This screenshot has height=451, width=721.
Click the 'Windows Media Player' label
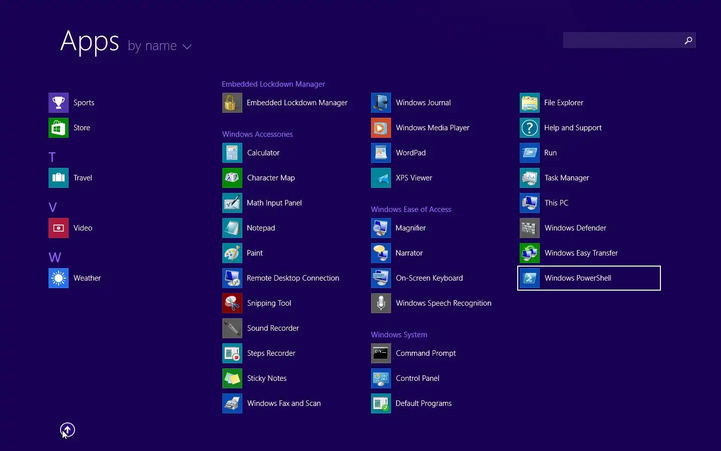pos(433,128)
